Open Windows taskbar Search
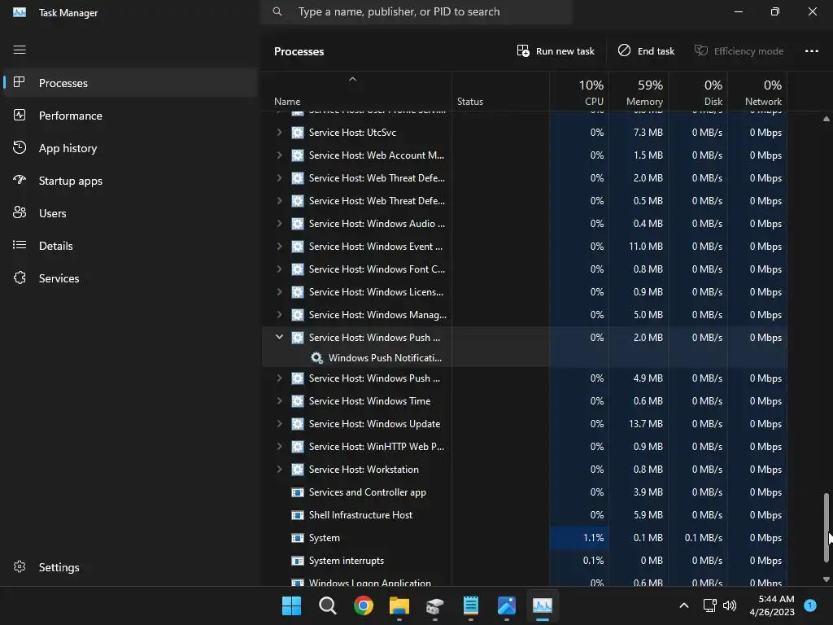 pyautogui.click(x=327, y=605)
